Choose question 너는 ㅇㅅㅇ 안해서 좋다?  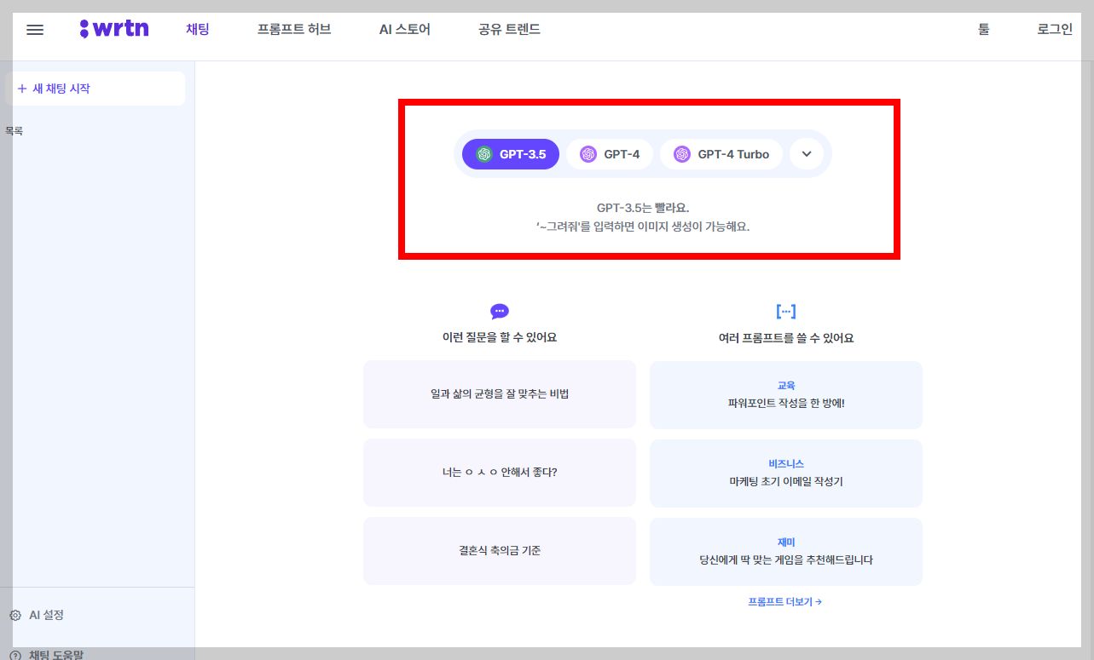tap(500, 473)
